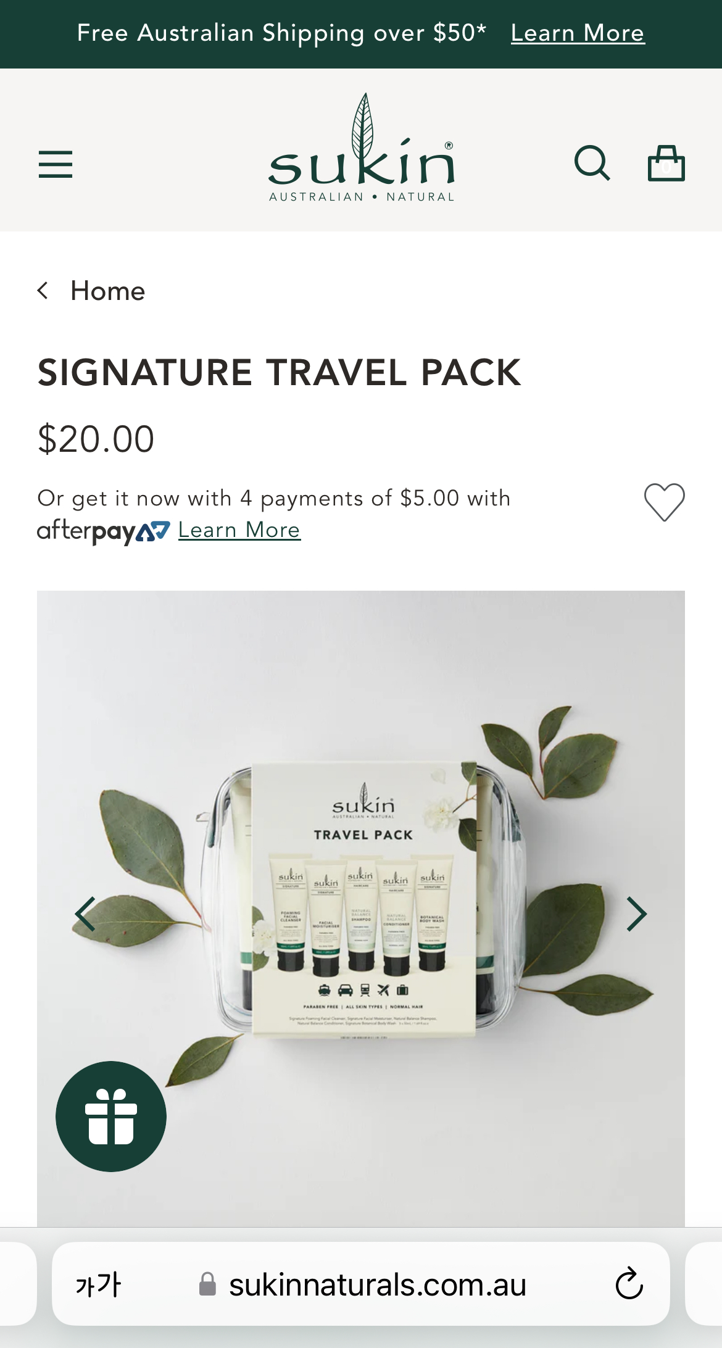Select the sukinnaturals.com.au address field
Screen dimensions: 722x1348
tap(361, 1284)
